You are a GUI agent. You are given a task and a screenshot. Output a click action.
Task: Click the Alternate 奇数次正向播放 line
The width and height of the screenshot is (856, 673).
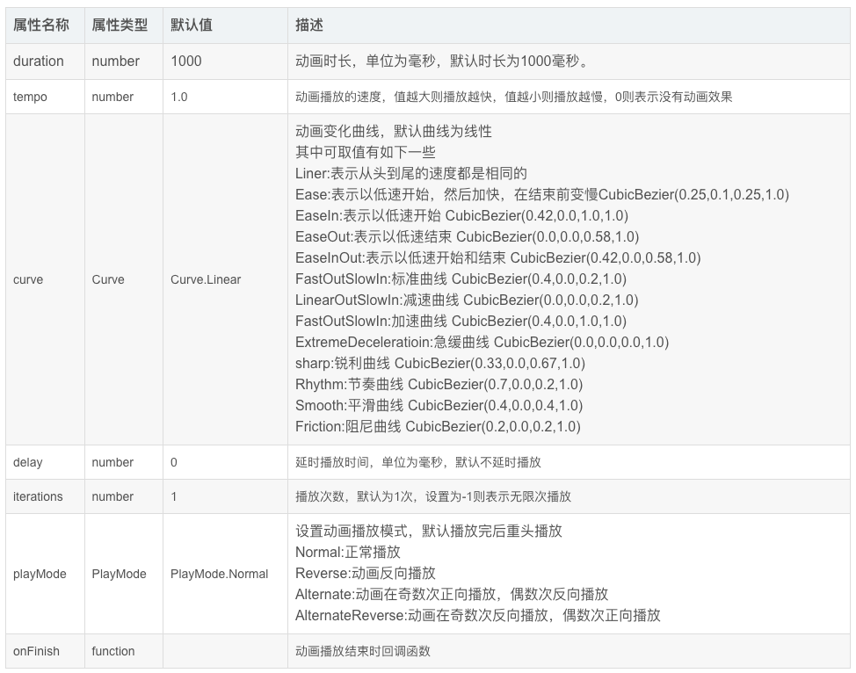point(452,595)
